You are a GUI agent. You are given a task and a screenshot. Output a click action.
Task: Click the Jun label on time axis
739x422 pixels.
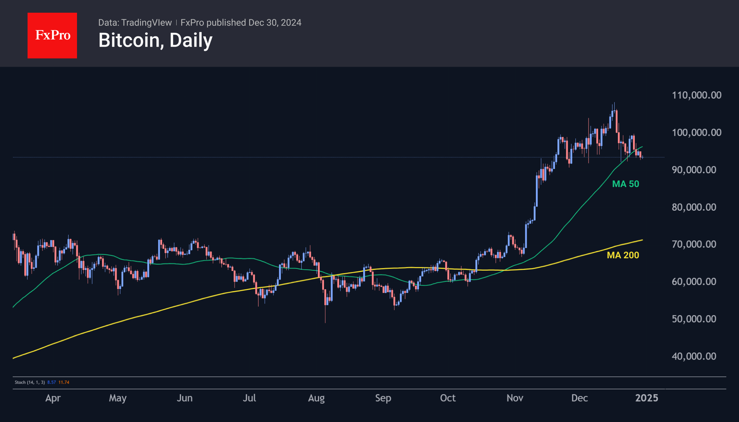coord(184,398)
